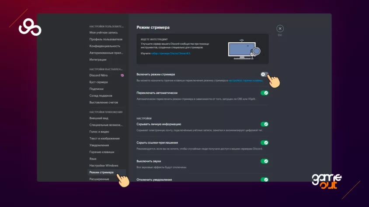Click the Скрывать личную информацию label
The height and width of the screenshot is (207, 369).
click(159, 124)
